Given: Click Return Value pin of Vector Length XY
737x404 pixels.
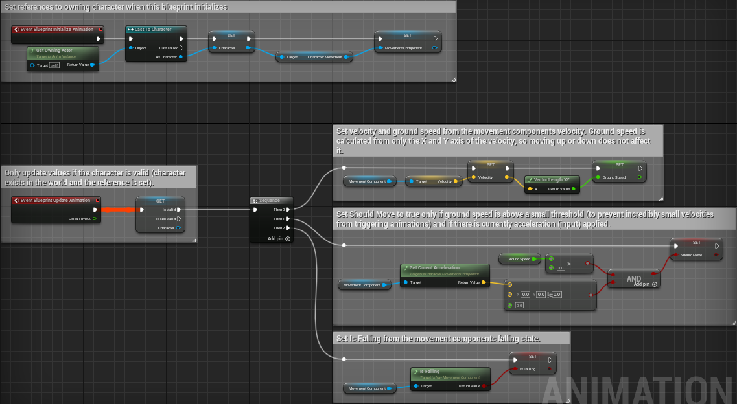Looking at the screenshot, I should (574, 188).
